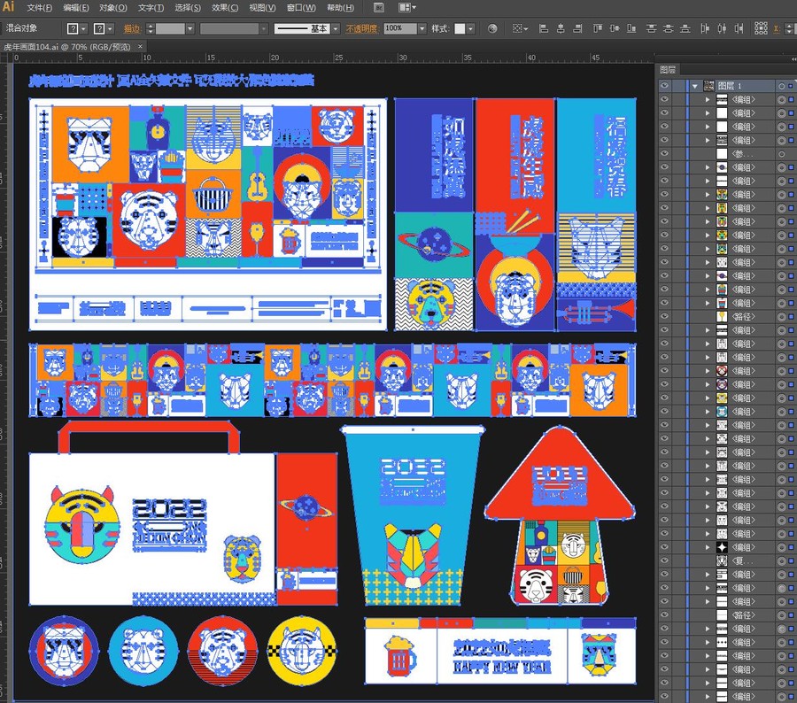Open the 编辑(E) menu
This screenshot has width=797, height=703.
(76, 8)
